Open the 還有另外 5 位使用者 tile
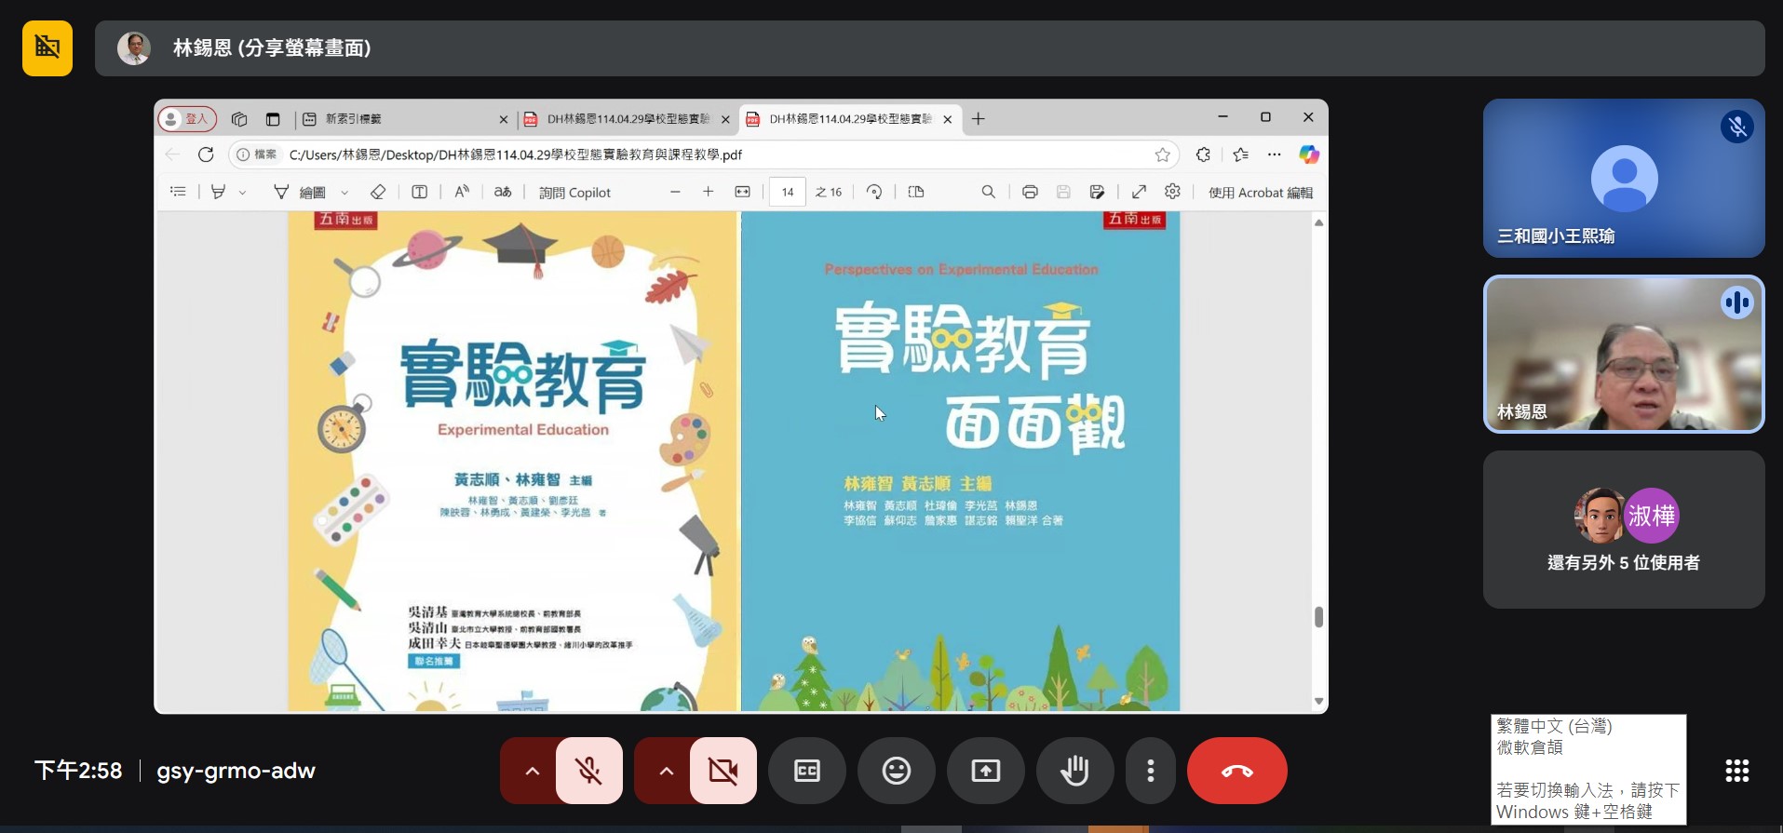1783x833 pixels. (1624, 530)
